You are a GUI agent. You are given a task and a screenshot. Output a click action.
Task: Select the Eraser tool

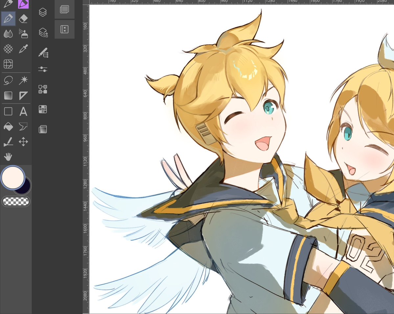23,19
